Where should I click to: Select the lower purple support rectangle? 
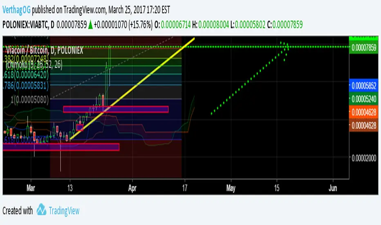(61, 147)
